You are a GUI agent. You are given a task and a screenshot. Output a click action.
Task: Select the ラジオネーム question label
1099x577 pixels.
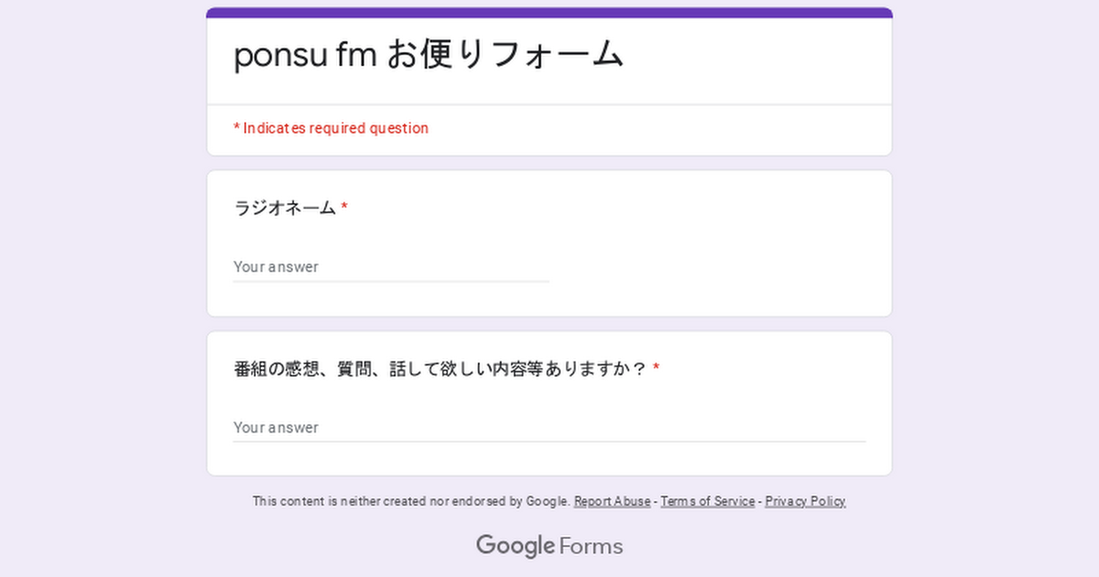point(285,208)
